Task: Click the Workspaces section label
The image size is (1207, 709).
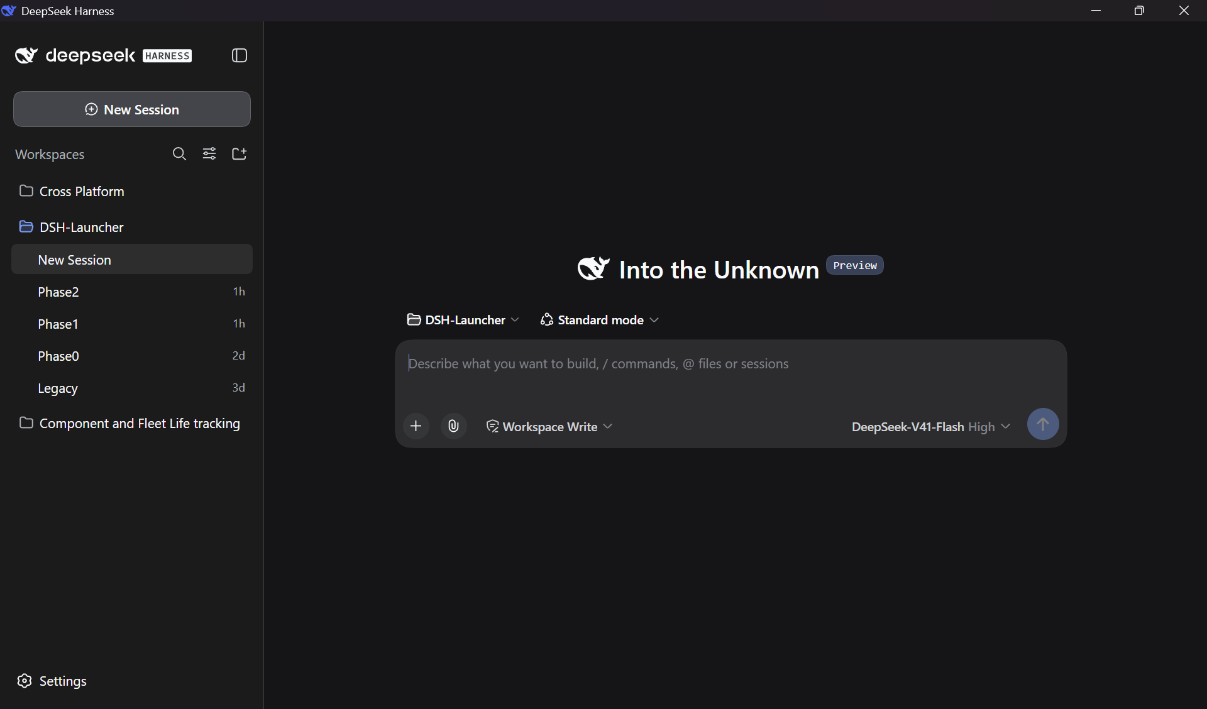Action: tap(50, 154)
